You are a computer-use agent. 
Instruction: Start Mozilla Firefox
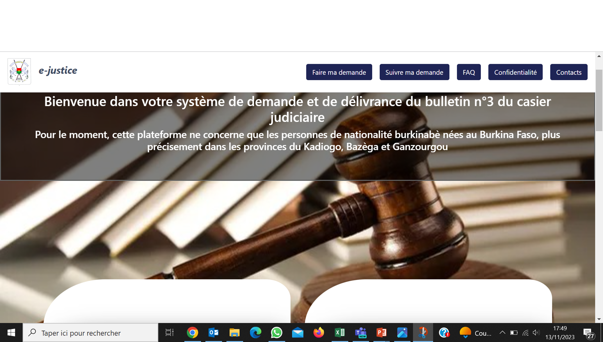(319, 333)
